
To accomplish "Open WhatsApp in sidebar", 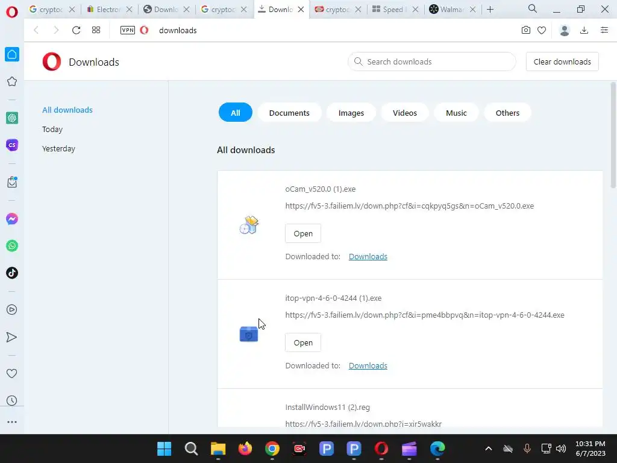I will [12, 246].
